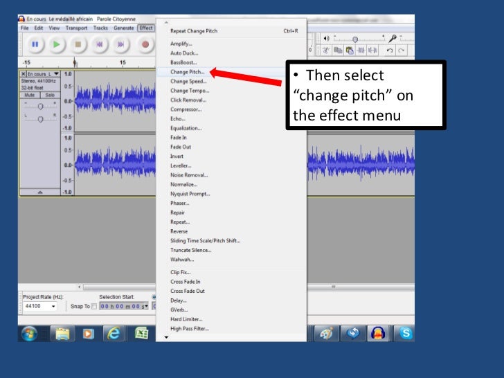
Task: Open the Project Rate 44100 dropdown
Action: coord(53,306)
